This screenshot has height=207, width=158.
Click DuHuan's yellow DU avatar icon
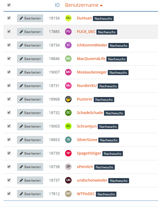coord(68,18)
